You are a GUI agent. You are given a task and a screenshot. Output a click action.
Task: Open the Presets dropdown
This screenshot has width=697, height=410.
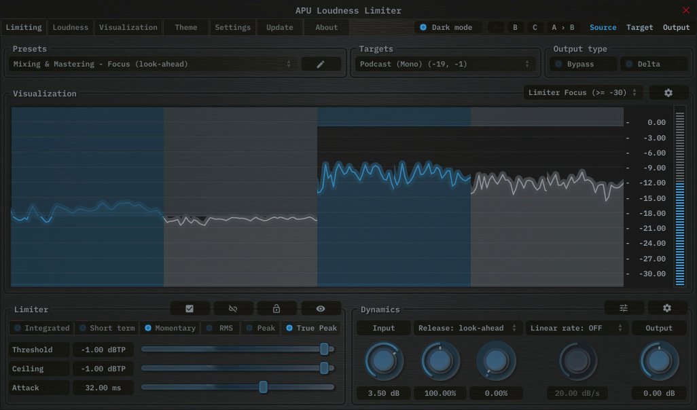tap(149, 63)
